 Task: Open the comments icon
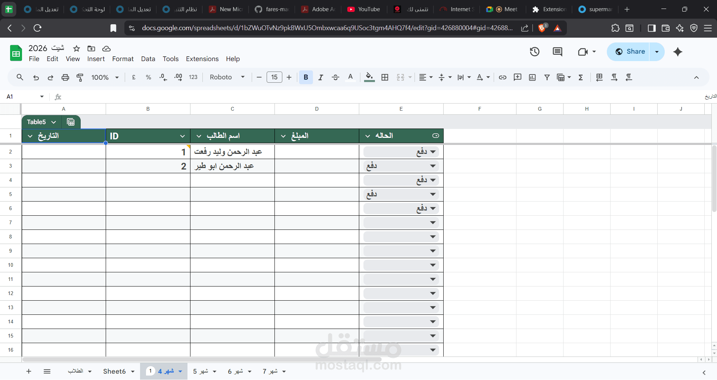[x=558, y=52]
